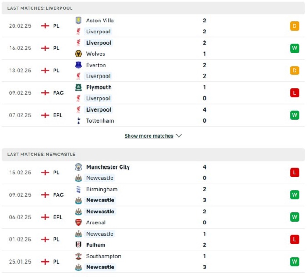Click the orange D badge for Aston Villa match
Viewport: 307px width, 279px height.
pyautogui.click(x=294, y=26)
